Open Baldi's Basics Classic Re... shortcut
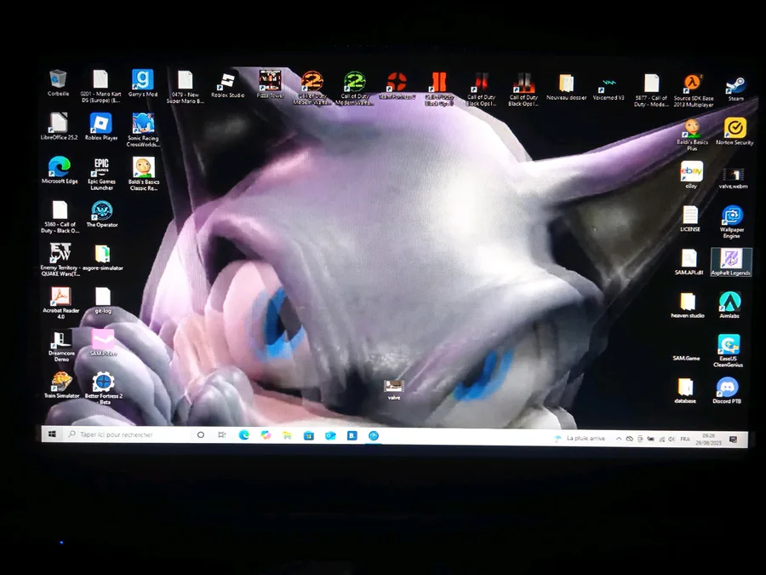Image resolution: width=766 pixels, height=575 pixels. pyautogui.click(x=144, y=174)
